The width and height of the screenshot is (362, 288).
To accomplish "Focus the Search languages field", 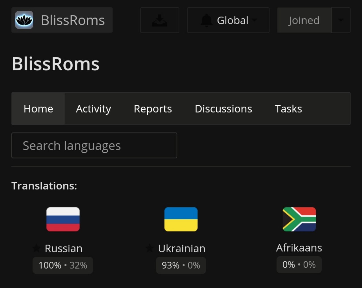I will pyautogui.click(x=94, y=146).
